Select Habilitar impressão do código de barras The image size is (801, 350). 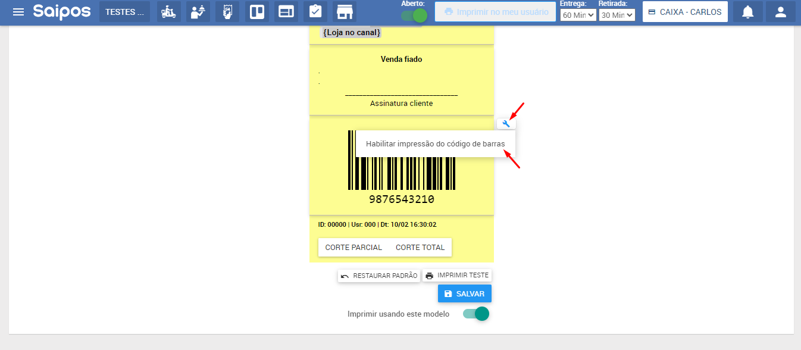coord(436,144)
